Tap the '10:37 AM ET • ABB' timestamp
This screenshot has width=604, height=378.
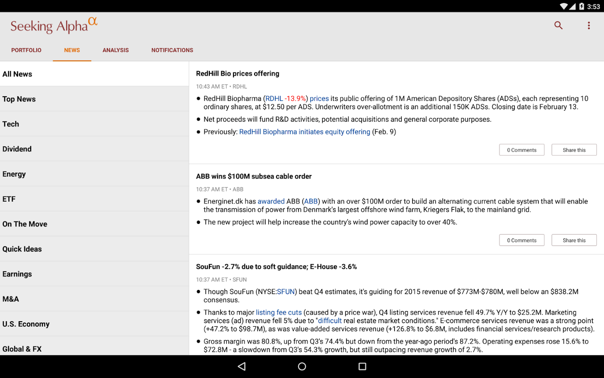[x=220, y=189]
